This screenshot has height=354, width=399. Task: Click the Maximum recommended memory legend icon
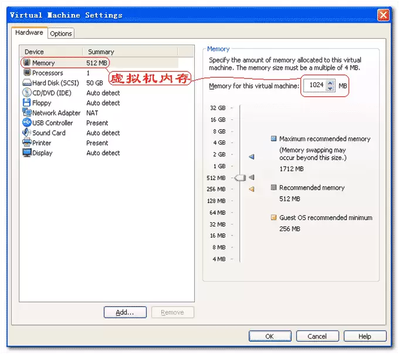[273, 139]
